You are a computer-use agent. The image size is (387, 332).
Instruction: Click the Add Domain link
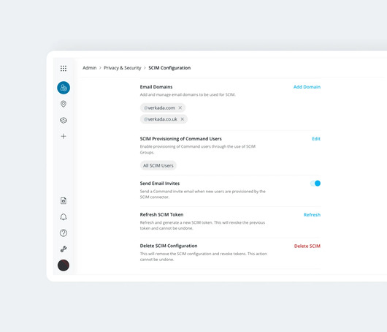307,87
